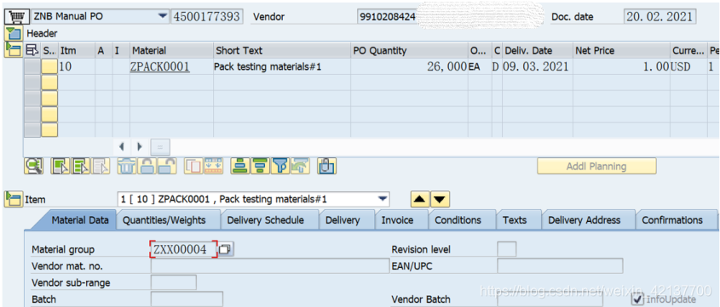This screenshot has width=720, height=307.
Task: Sort items in descending order
Action: pyautogui.click(x=260, y=166)
